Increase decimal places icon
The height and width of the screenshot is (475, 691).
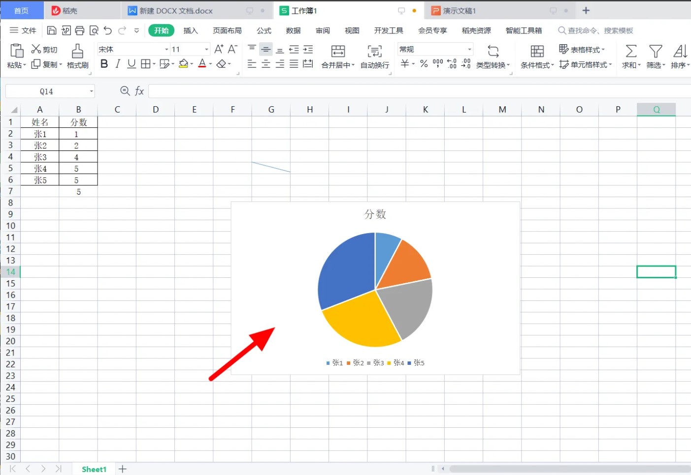[452, 63]
